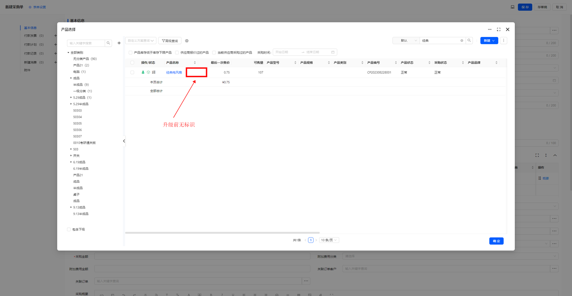
Task: Select 半成品（9） category
Action: (x=81, y=85)
